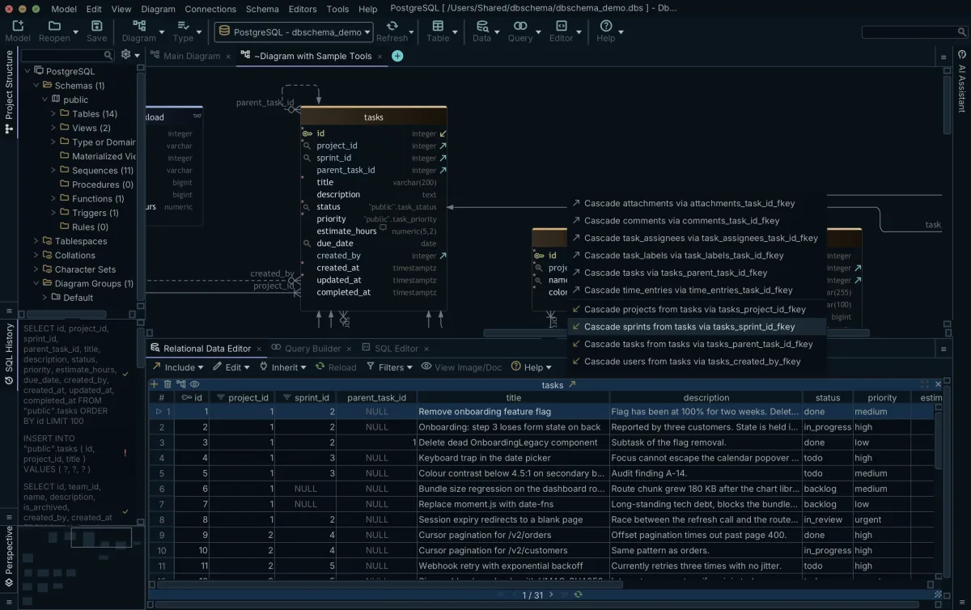Open the Connections menu

click(210, 9)
